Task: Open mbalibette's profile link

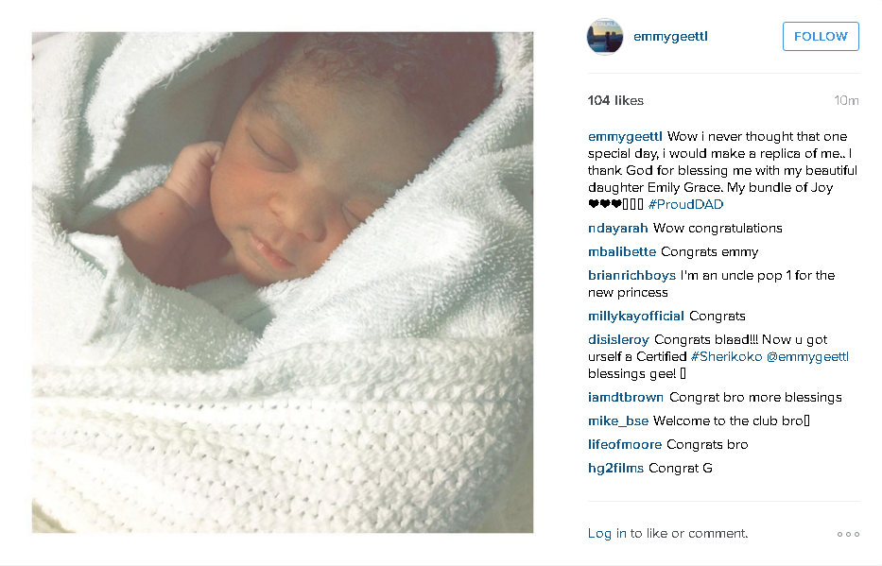Action: click(x=622, y=251)
